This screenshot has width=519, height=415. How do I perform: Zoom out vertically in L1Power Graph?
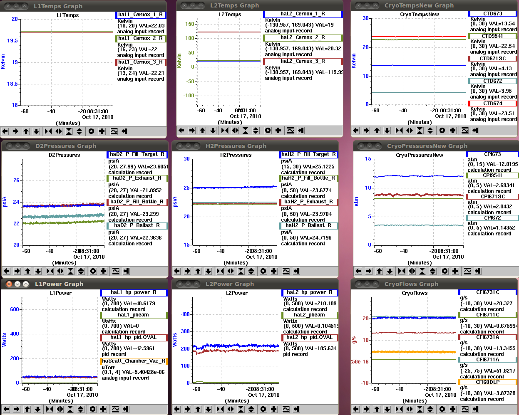pos(81,409)
